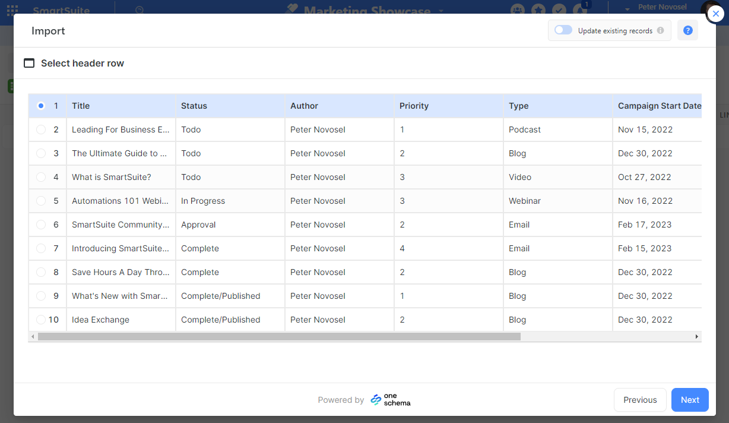Click the Previous button
This screenshot has height=423, width=729.
(640, 400)
